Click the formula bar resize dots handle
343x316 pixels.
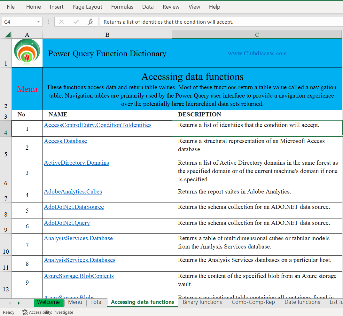(48, 22)
